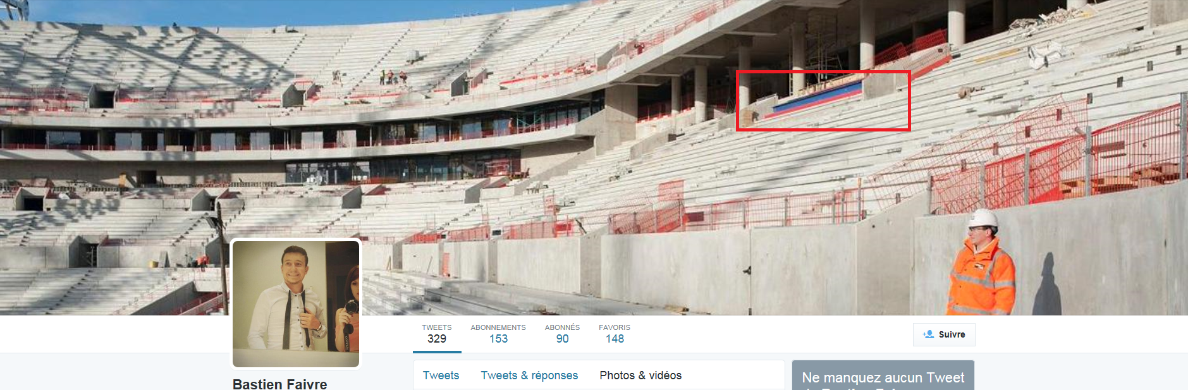Switch to the Tweets & réponses tab
Viewport: 1188px width, 390px height.
click(x=529, y=375)
